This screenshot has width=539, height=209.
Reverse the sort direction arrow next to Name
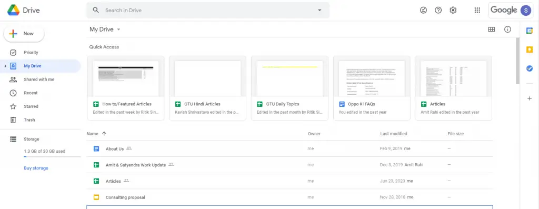click(104, 134)
